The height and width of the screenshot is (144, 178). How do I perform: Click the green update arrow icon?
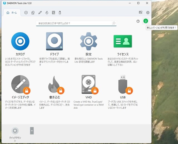146,21
